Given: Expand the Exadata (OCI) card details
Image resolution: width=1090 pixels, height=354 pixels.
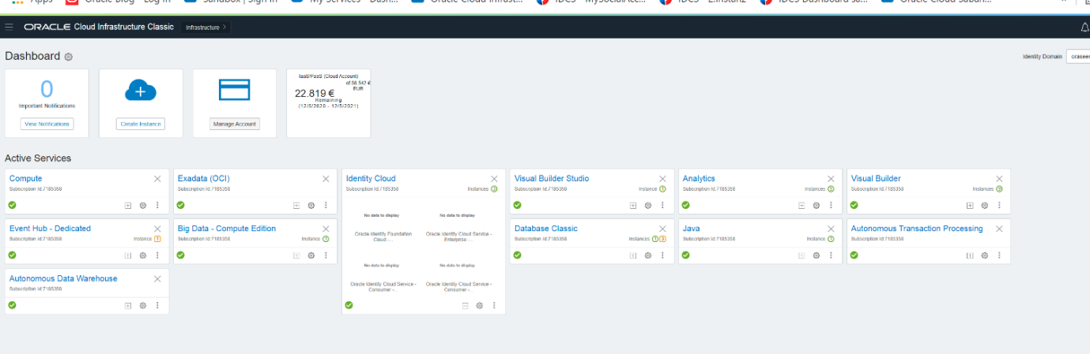Looking at the screenshot, I should (x=296, y=206).
